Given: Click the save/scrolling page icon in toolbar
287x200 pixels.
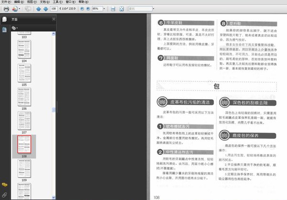Looking at the screenshot, I should [113, 9].
